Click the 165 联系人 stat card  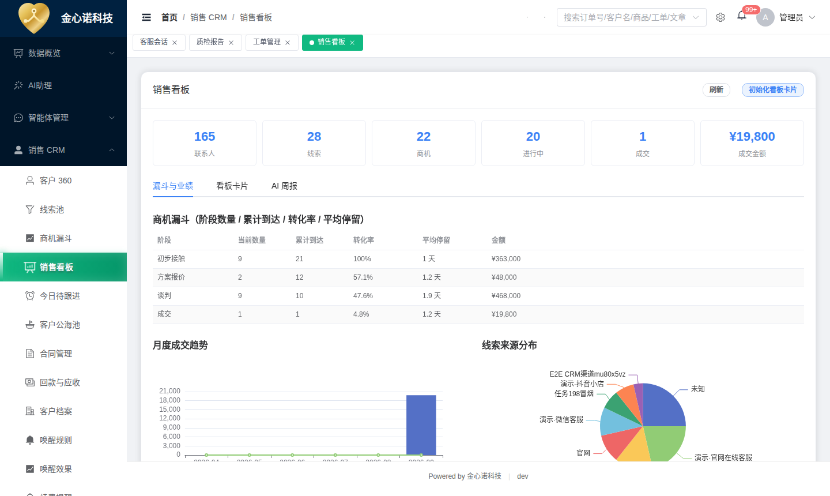tap(205, 143)
